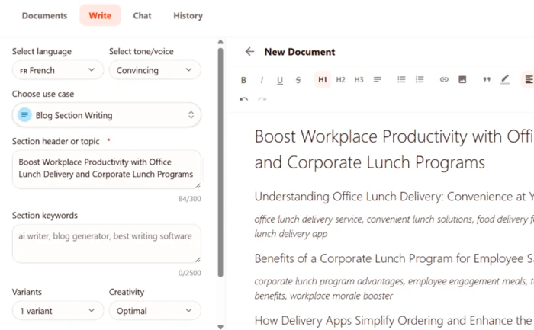The height and width of the screenshot is (330, 534).
Task: Apply strikethrough formatting icon
Action: [x=298, y=80]
